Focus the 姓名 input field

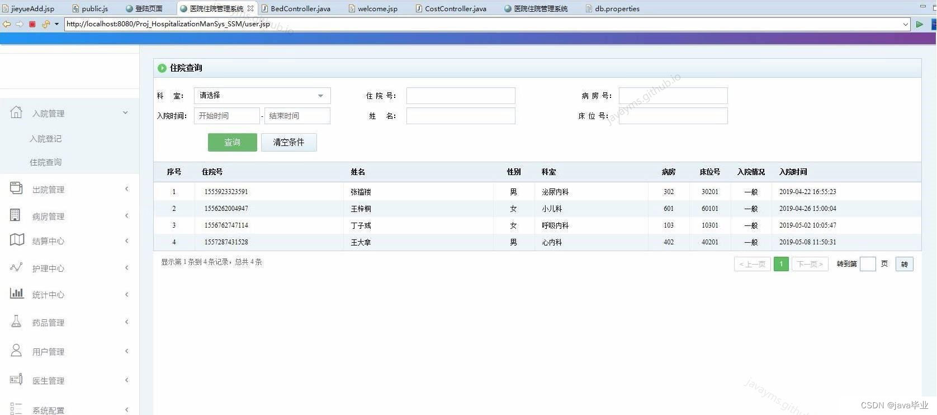461,116
